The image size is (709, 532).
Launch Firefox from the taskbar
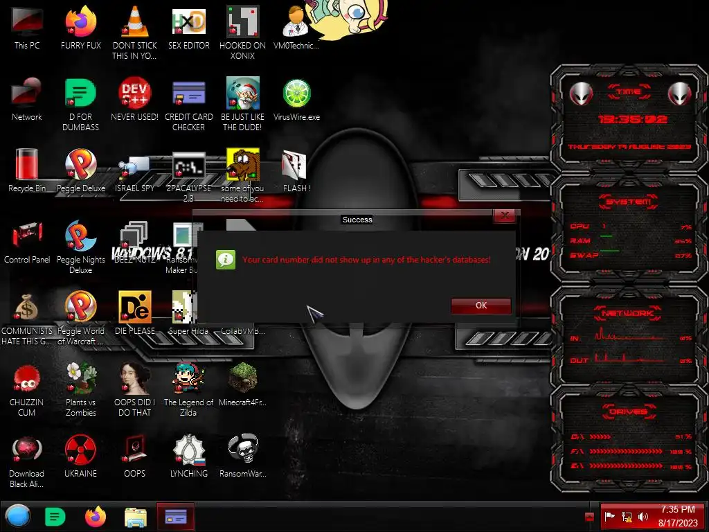click(96, 517)
